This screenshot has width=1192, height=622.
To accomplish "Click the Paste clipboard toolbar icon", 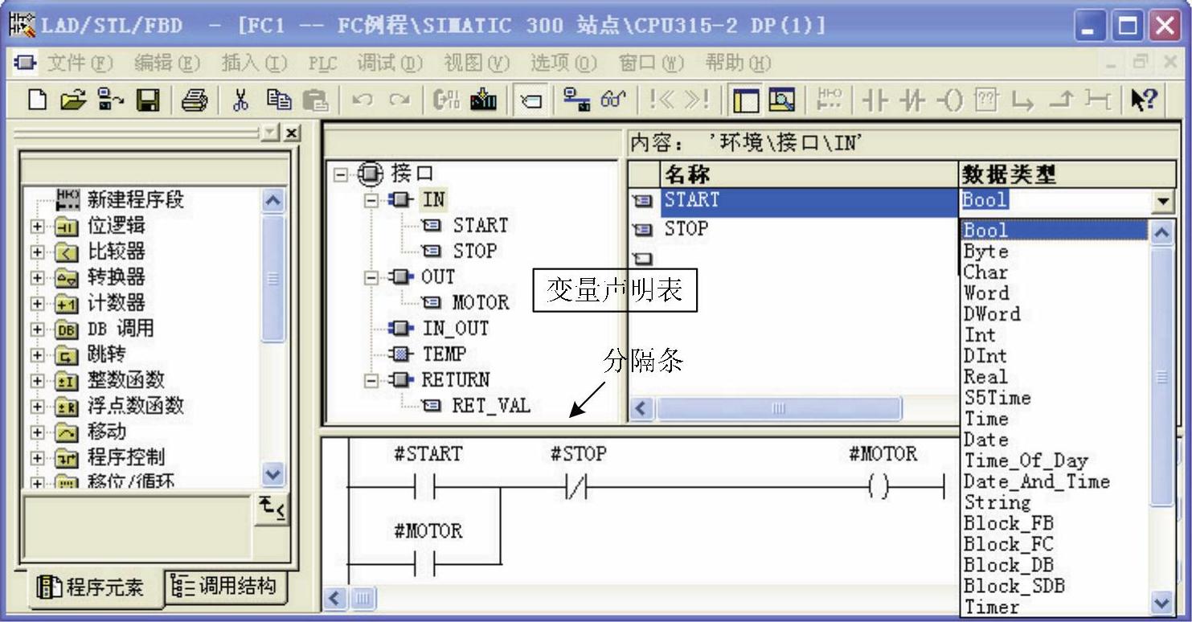I will [x=315, y=100].
